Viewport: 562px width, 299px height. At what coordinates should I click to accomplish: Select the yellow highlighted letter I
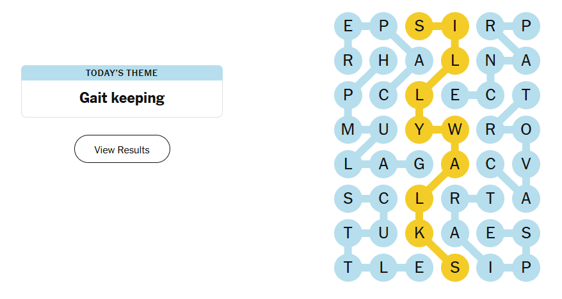pos(455,26)
